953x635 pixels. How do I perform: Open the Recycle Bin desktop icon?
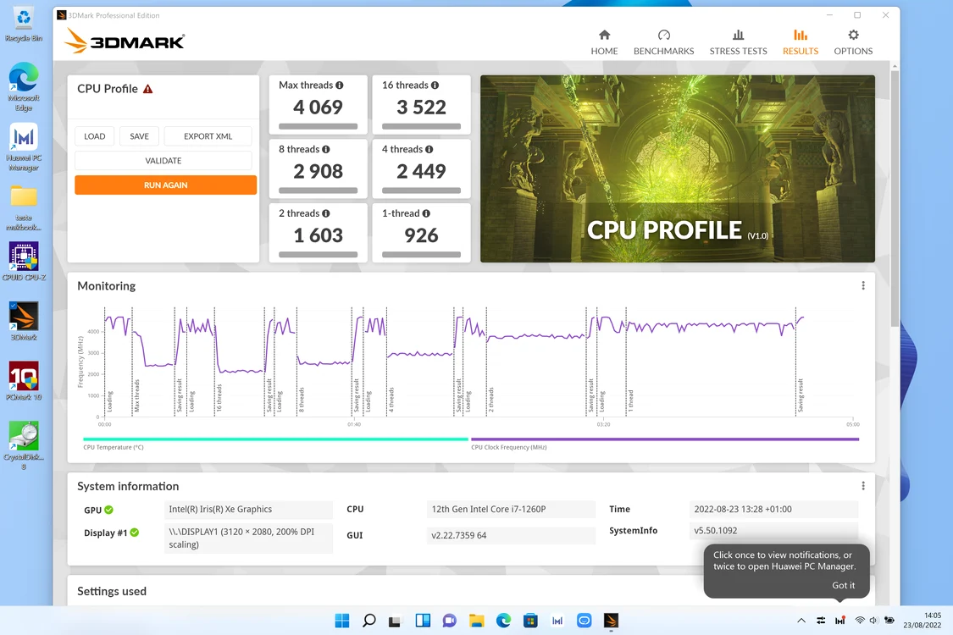(x=24, y=25)
